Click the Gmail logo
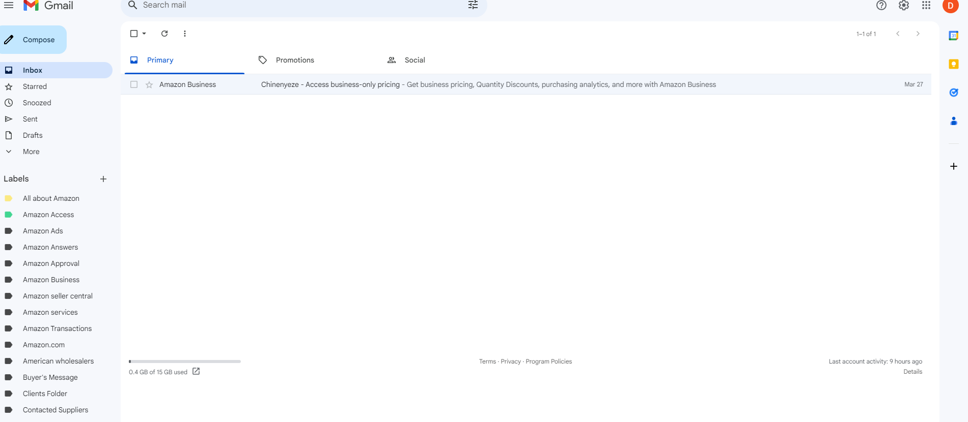Screen dimensions: 968x422 [x=48, y=5]
